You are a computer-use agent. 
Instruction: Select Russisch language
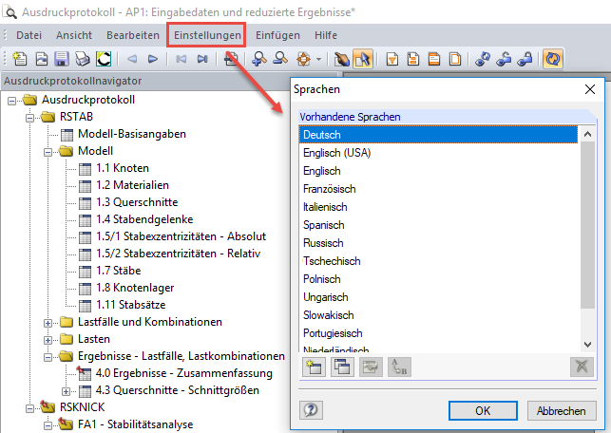438,243
